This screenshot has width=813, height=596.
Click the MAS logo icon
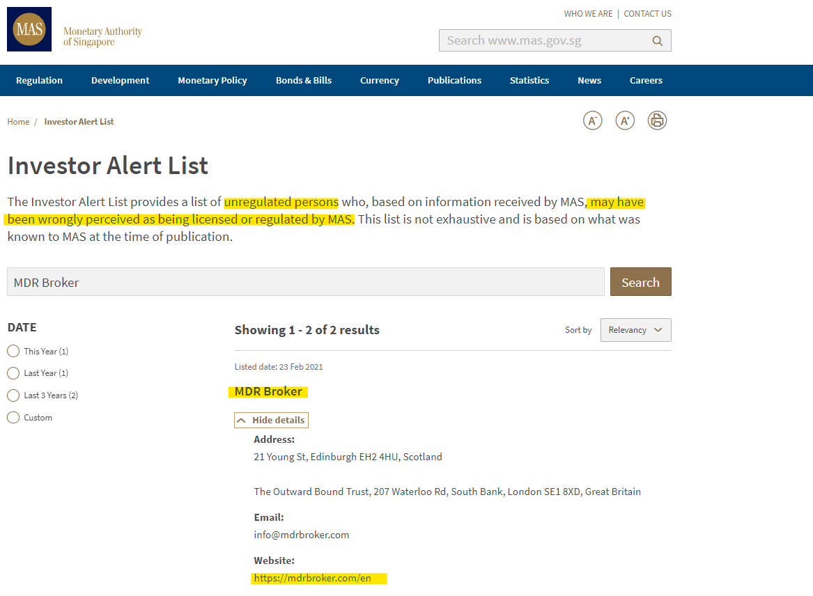pos(29,29)
